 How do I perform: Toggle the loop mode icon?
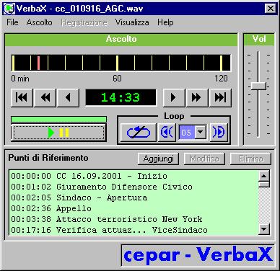138,133
